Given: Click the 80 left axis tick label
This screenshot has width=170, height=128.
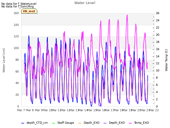Looking at the screenshot, I should coord(17,60).
